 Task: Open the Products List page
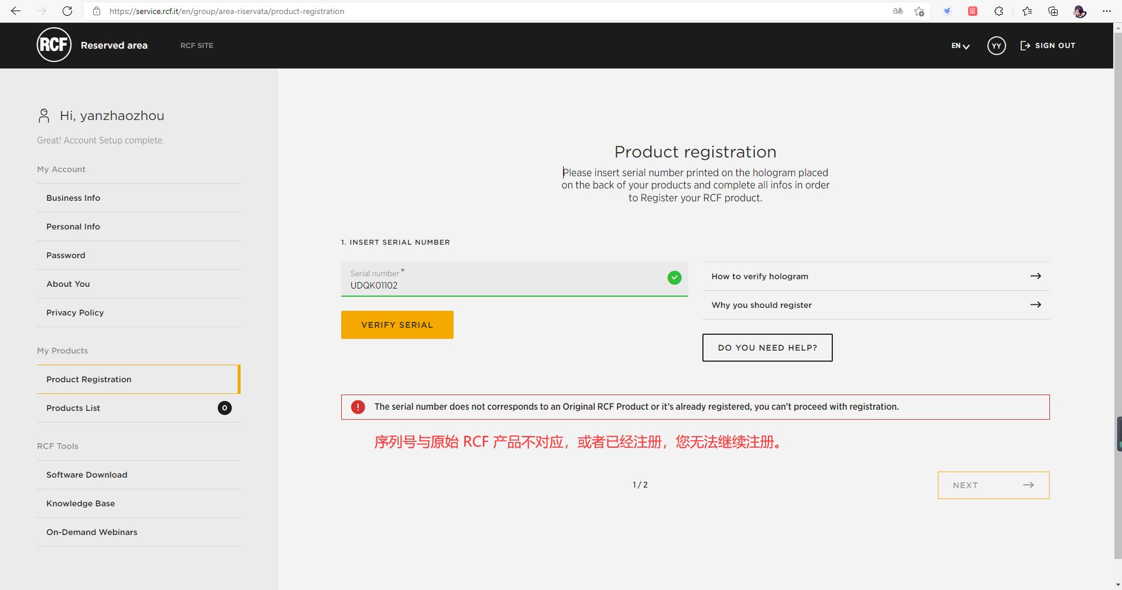click(139, 408)
